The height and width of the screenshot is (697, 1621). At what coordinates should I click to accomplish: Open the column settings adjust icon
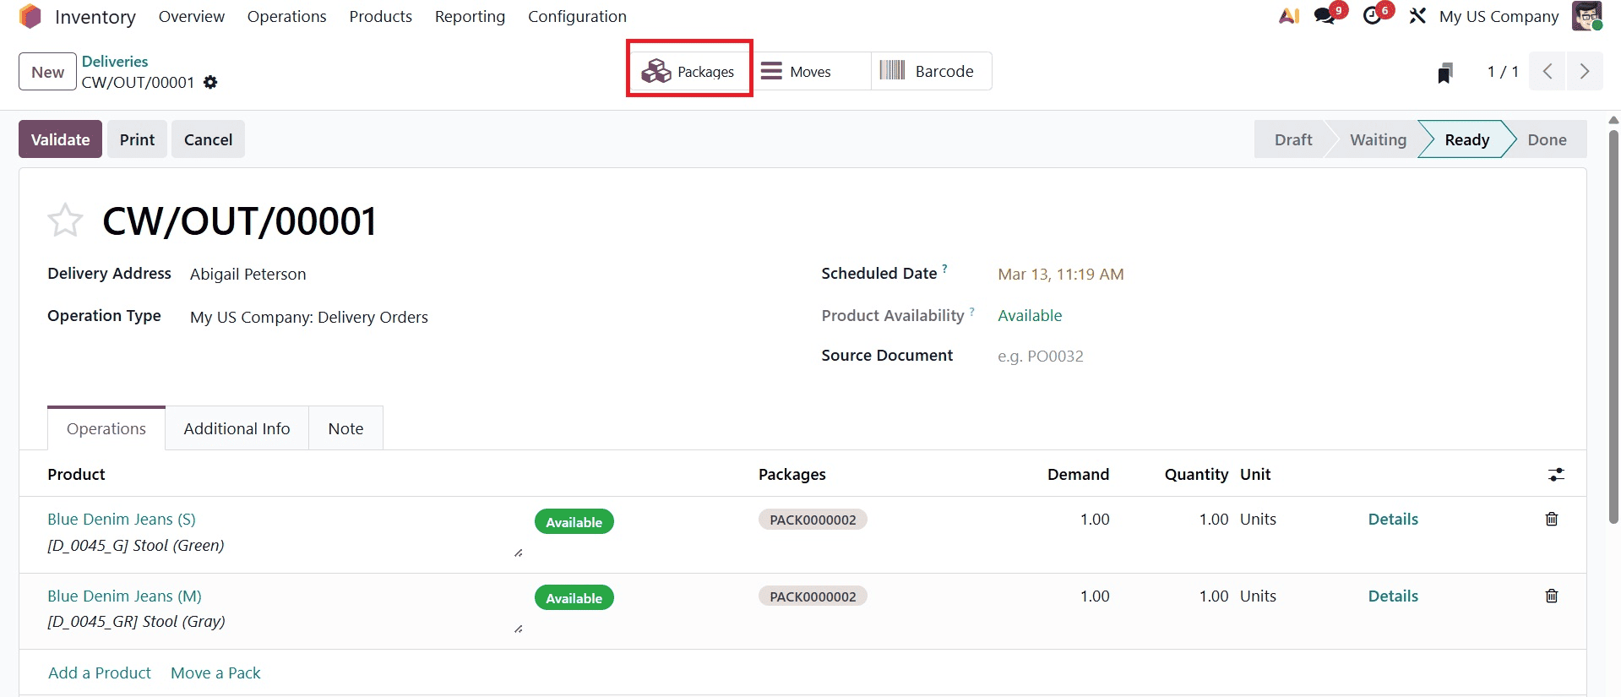[1556, 475]
